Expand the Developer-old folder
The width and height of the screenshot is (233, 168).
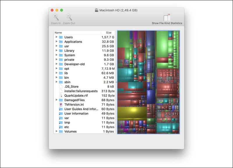[56, 64]
